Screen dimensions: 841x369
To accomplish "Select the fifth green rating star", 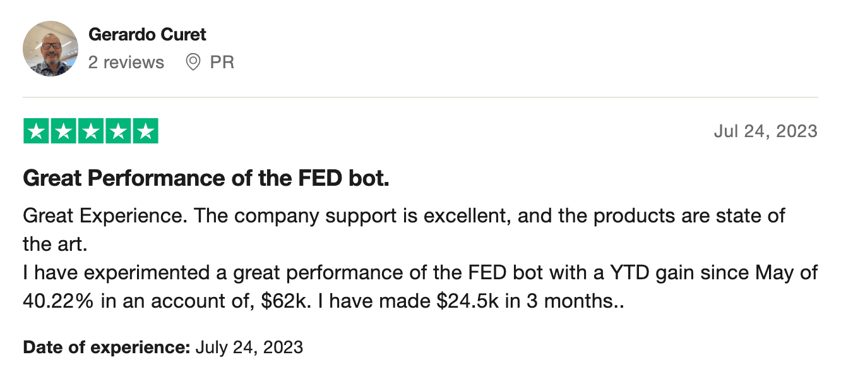I will tap(145, 131).
